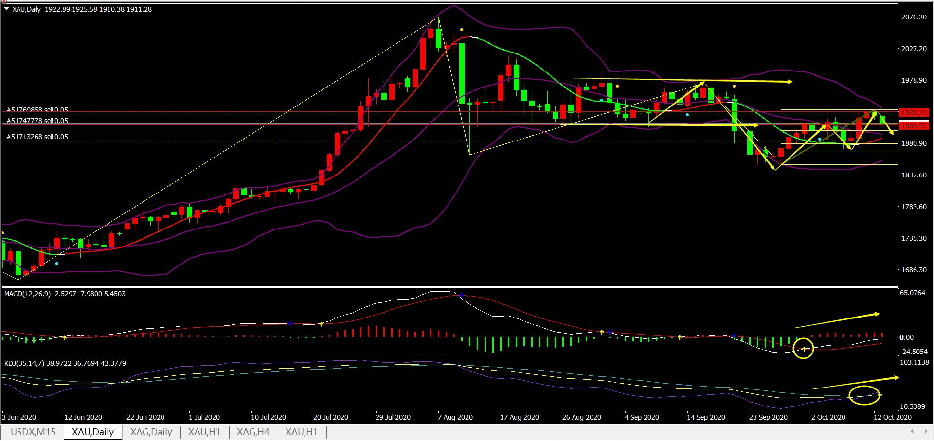
Task: Open the XAU,H1 tab beside XAG,Daily
Action: click(204, 432)
